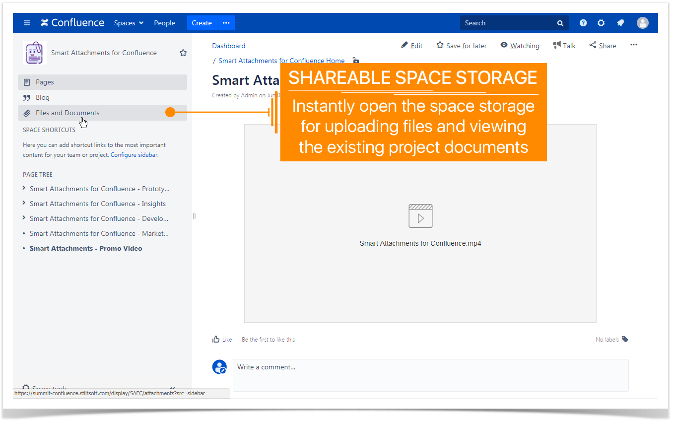Play the Smart Attachments for Confluence.mp4 video
The height and width of the screenshot is (423, 675).
(420, 216)
